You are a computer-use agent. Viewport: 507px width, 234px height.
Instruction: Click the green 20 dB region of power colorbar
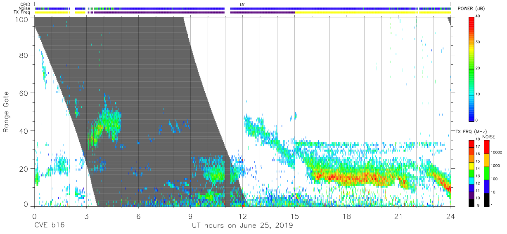[x=472, y=69]
